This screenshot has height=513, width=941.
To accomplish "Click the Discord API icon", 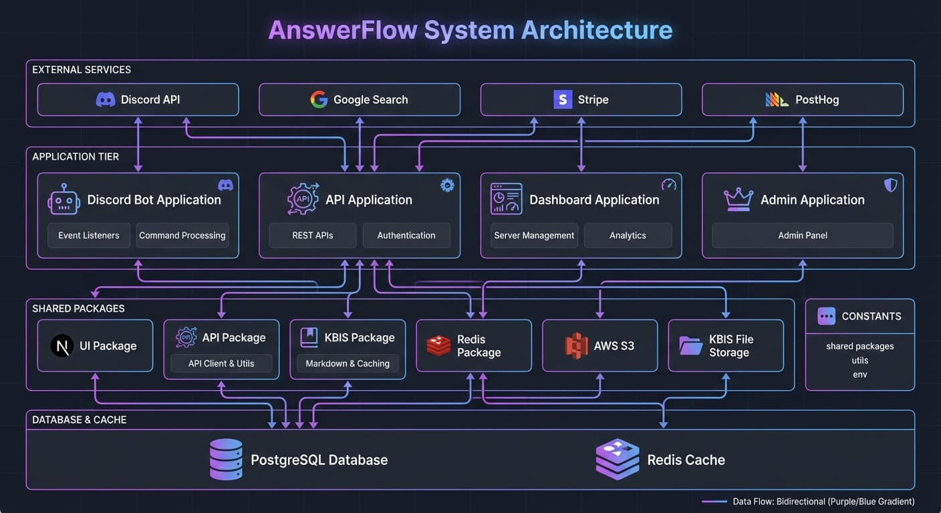I will click(106, 99).
